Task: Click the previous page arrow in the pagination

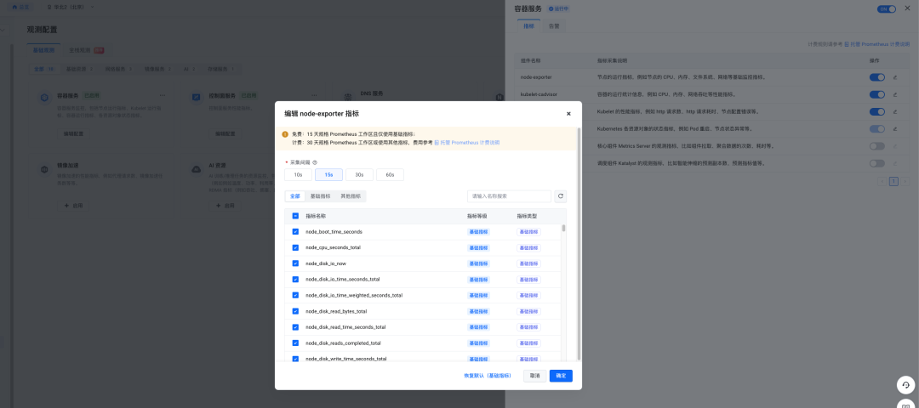Action: (x=882, y=181)
